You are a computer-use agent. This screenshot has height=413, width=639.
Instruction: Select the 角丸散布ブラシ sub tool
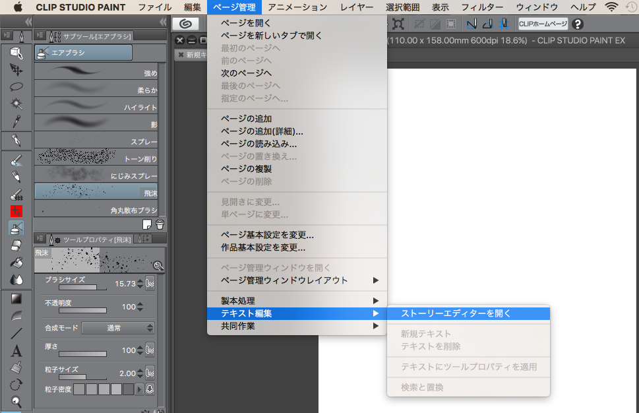tap(96, 208)
